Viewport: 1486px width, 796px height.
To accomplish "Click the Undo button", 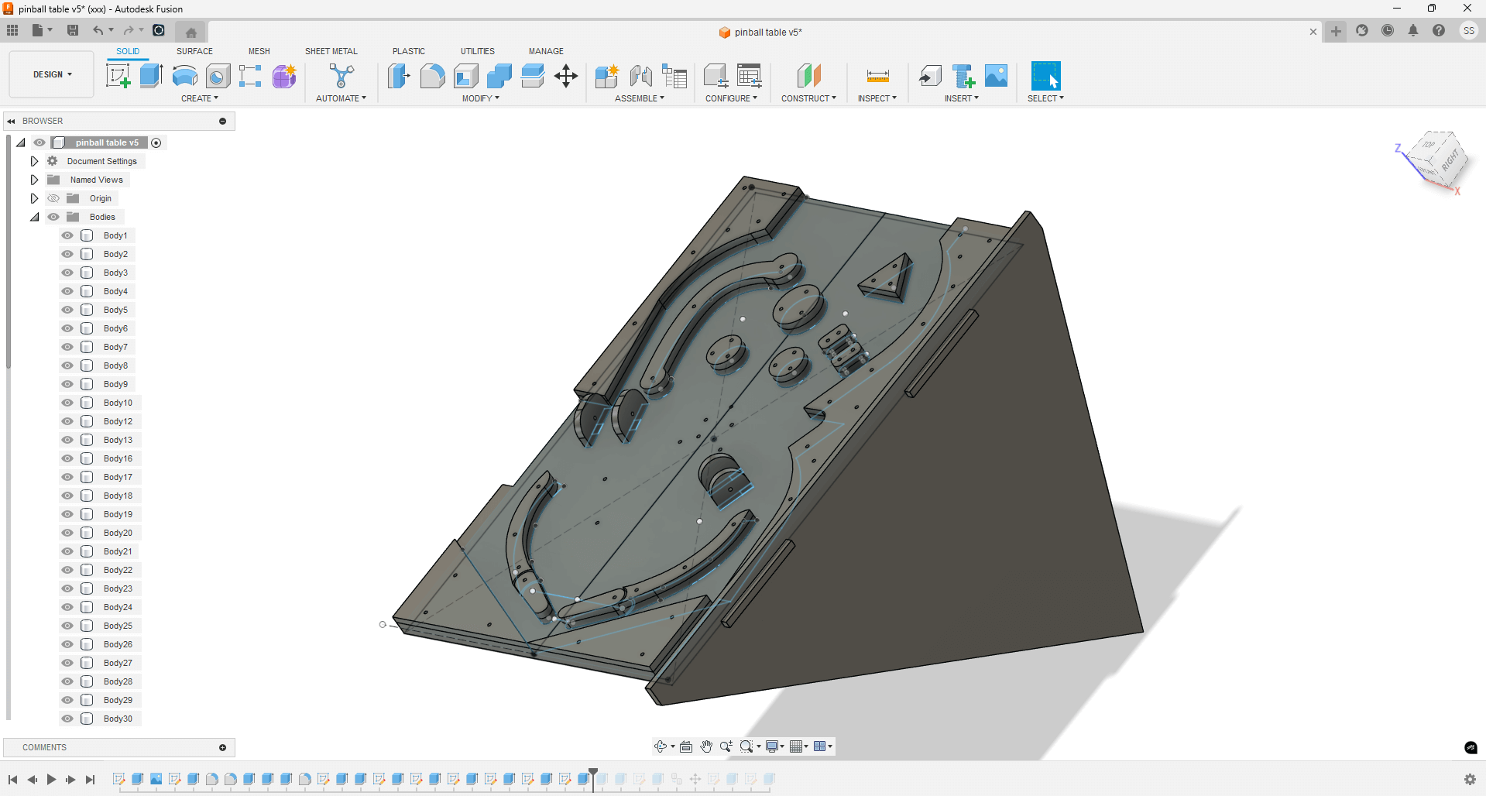I will [x=98, y=30].
